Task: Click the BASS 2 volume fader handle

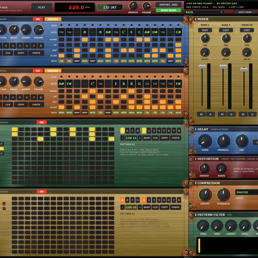Action: click(223, 66)
